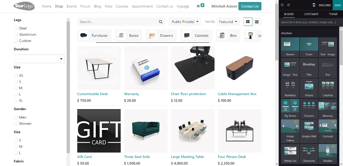Viewport: 343px width, 166px height.
Task: Open the Theme tab
Action: point(333,14)
